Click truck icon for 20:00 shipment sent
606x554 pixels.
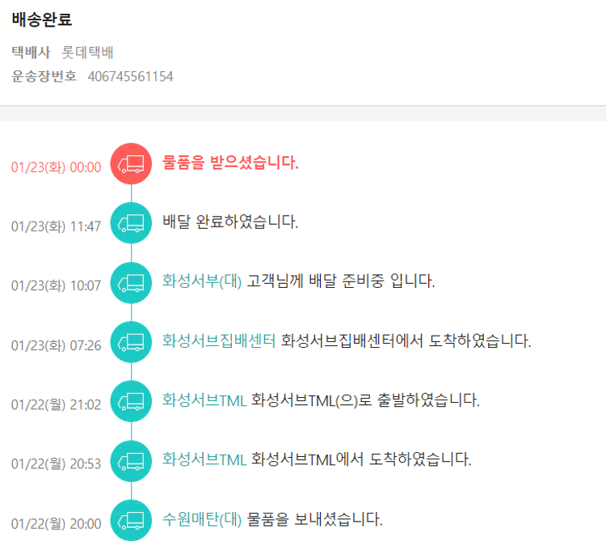[x=131, y=520]
